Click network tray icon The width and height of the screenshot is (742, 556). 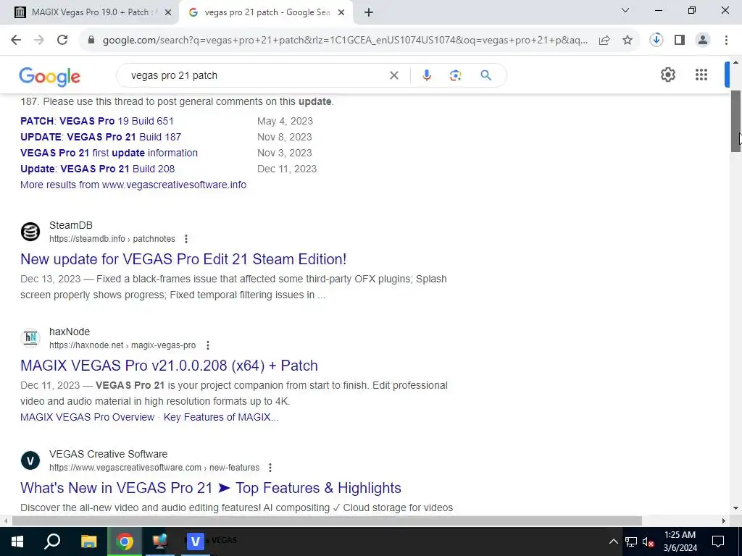pos(631,542)
